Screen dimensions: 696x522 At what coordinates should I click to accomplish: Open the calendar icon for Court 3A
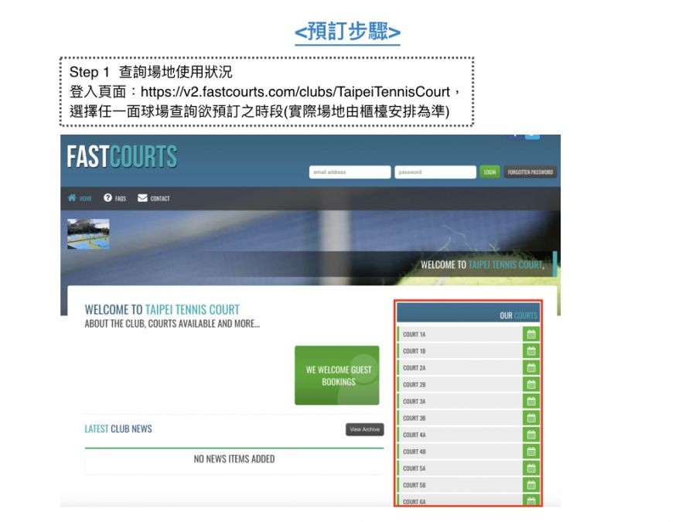point(531,401)
